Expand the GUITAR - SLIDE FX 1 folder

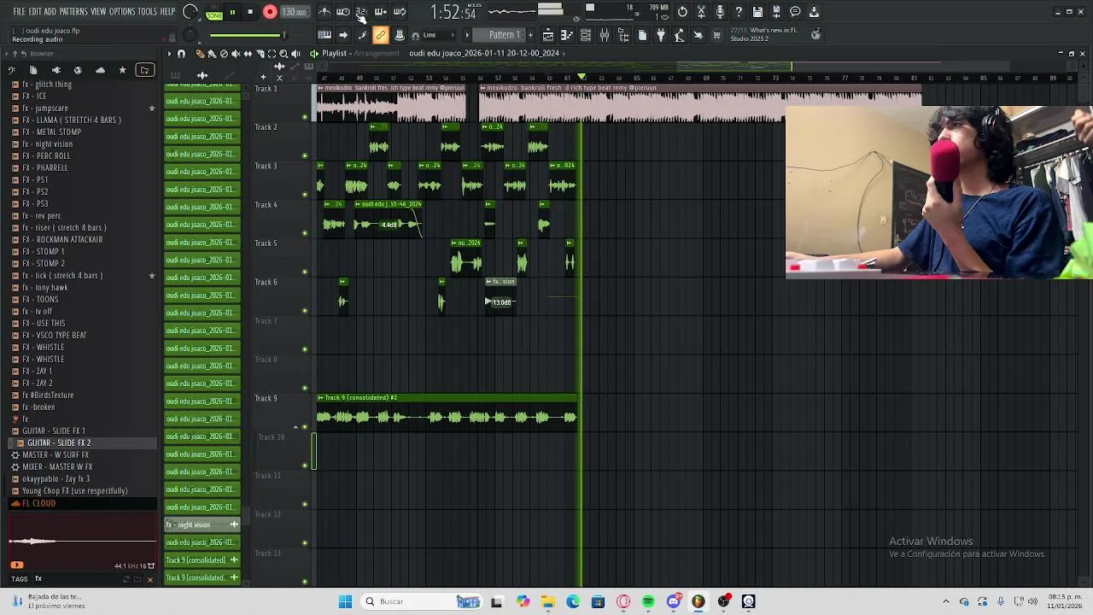coord(53,431)
